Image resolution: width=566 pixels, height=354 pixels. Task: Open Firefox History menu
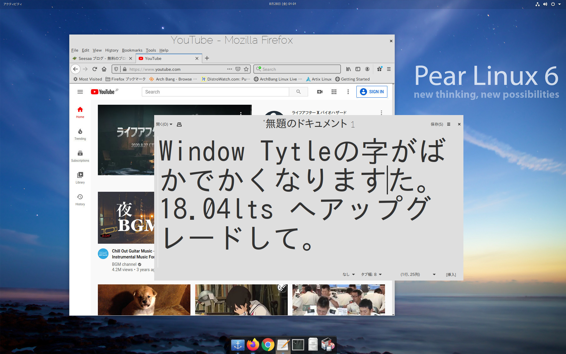[112, 50]
